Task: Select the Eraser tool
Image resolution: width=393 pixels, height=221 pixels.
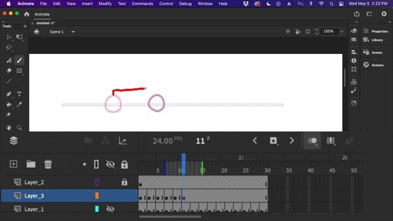Action: tap(9, 71)
